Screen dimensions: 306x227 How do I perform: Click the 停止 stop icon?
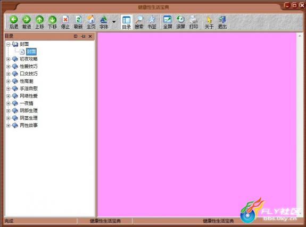click(65, 20)
